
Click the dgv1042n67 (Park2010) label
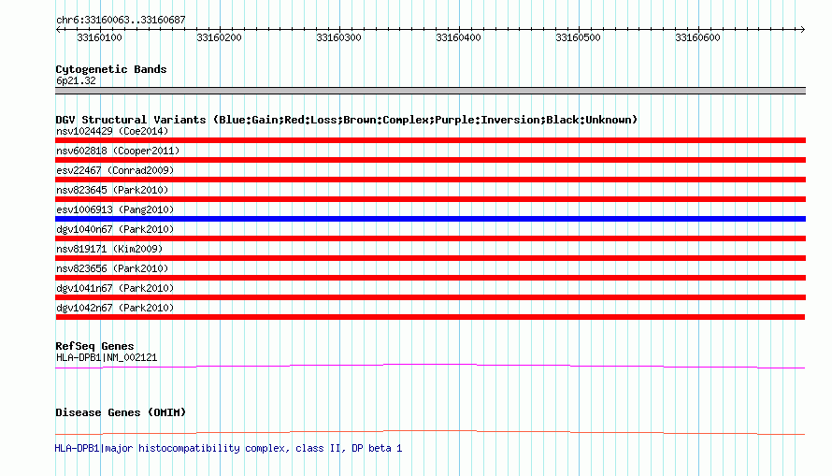click(115, 308)
